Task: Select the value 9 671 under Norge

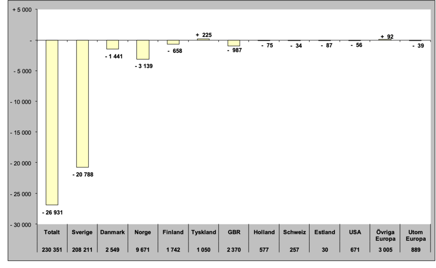Action: pyautogui.click(x=143, y=250)
